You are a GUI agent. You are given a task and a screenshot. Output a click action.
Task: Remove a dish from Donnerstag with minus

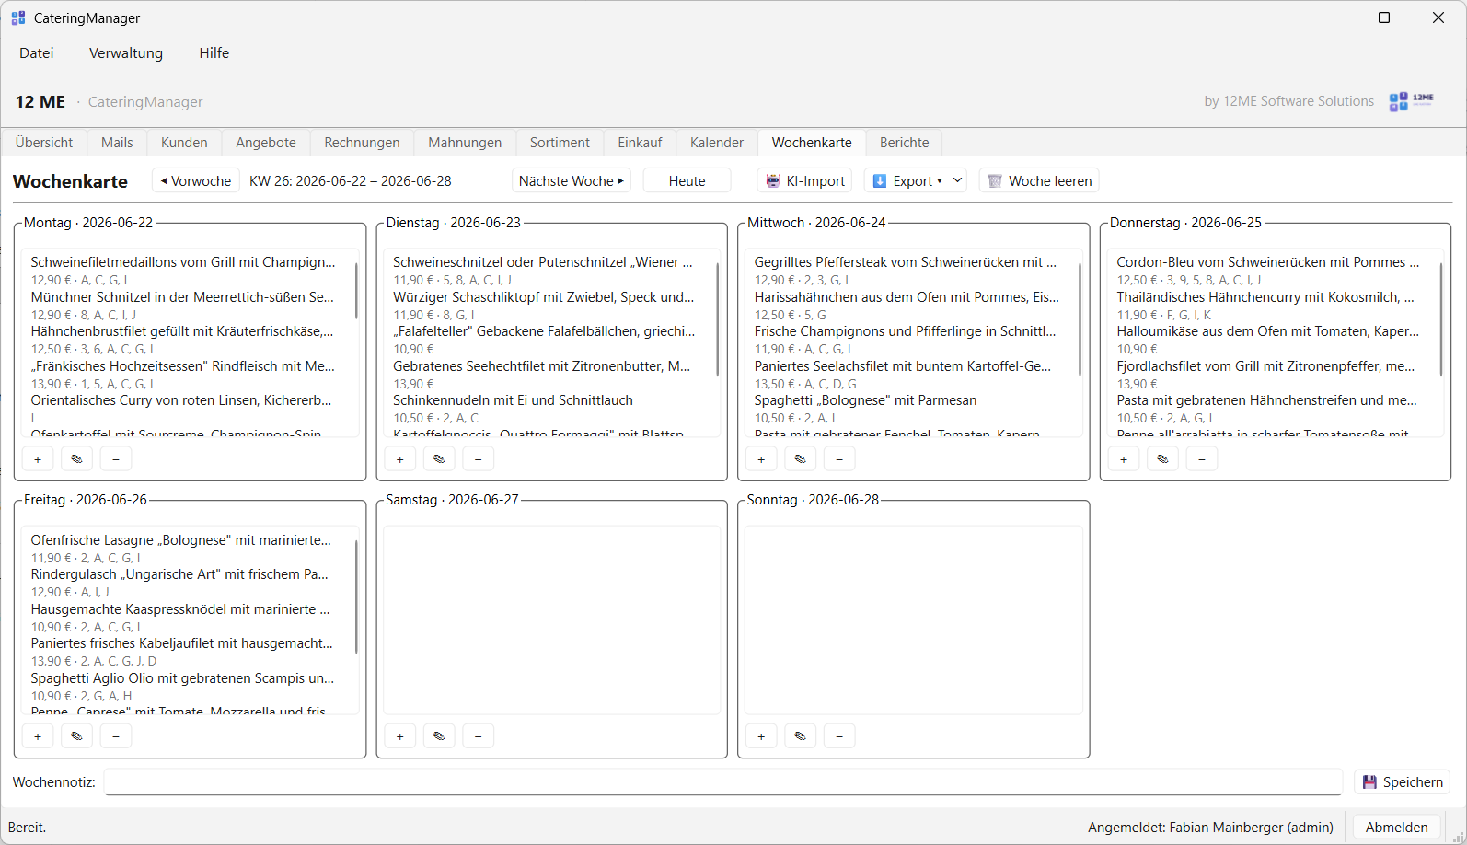tap(1202, 458)
